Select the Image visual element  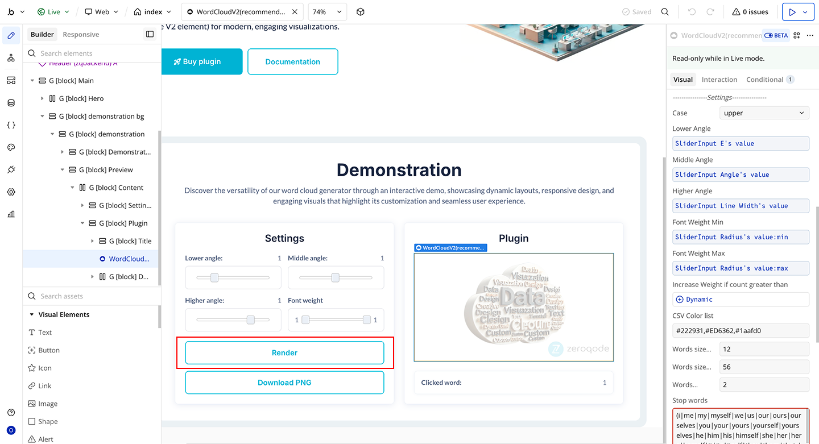tap(43, 404)
